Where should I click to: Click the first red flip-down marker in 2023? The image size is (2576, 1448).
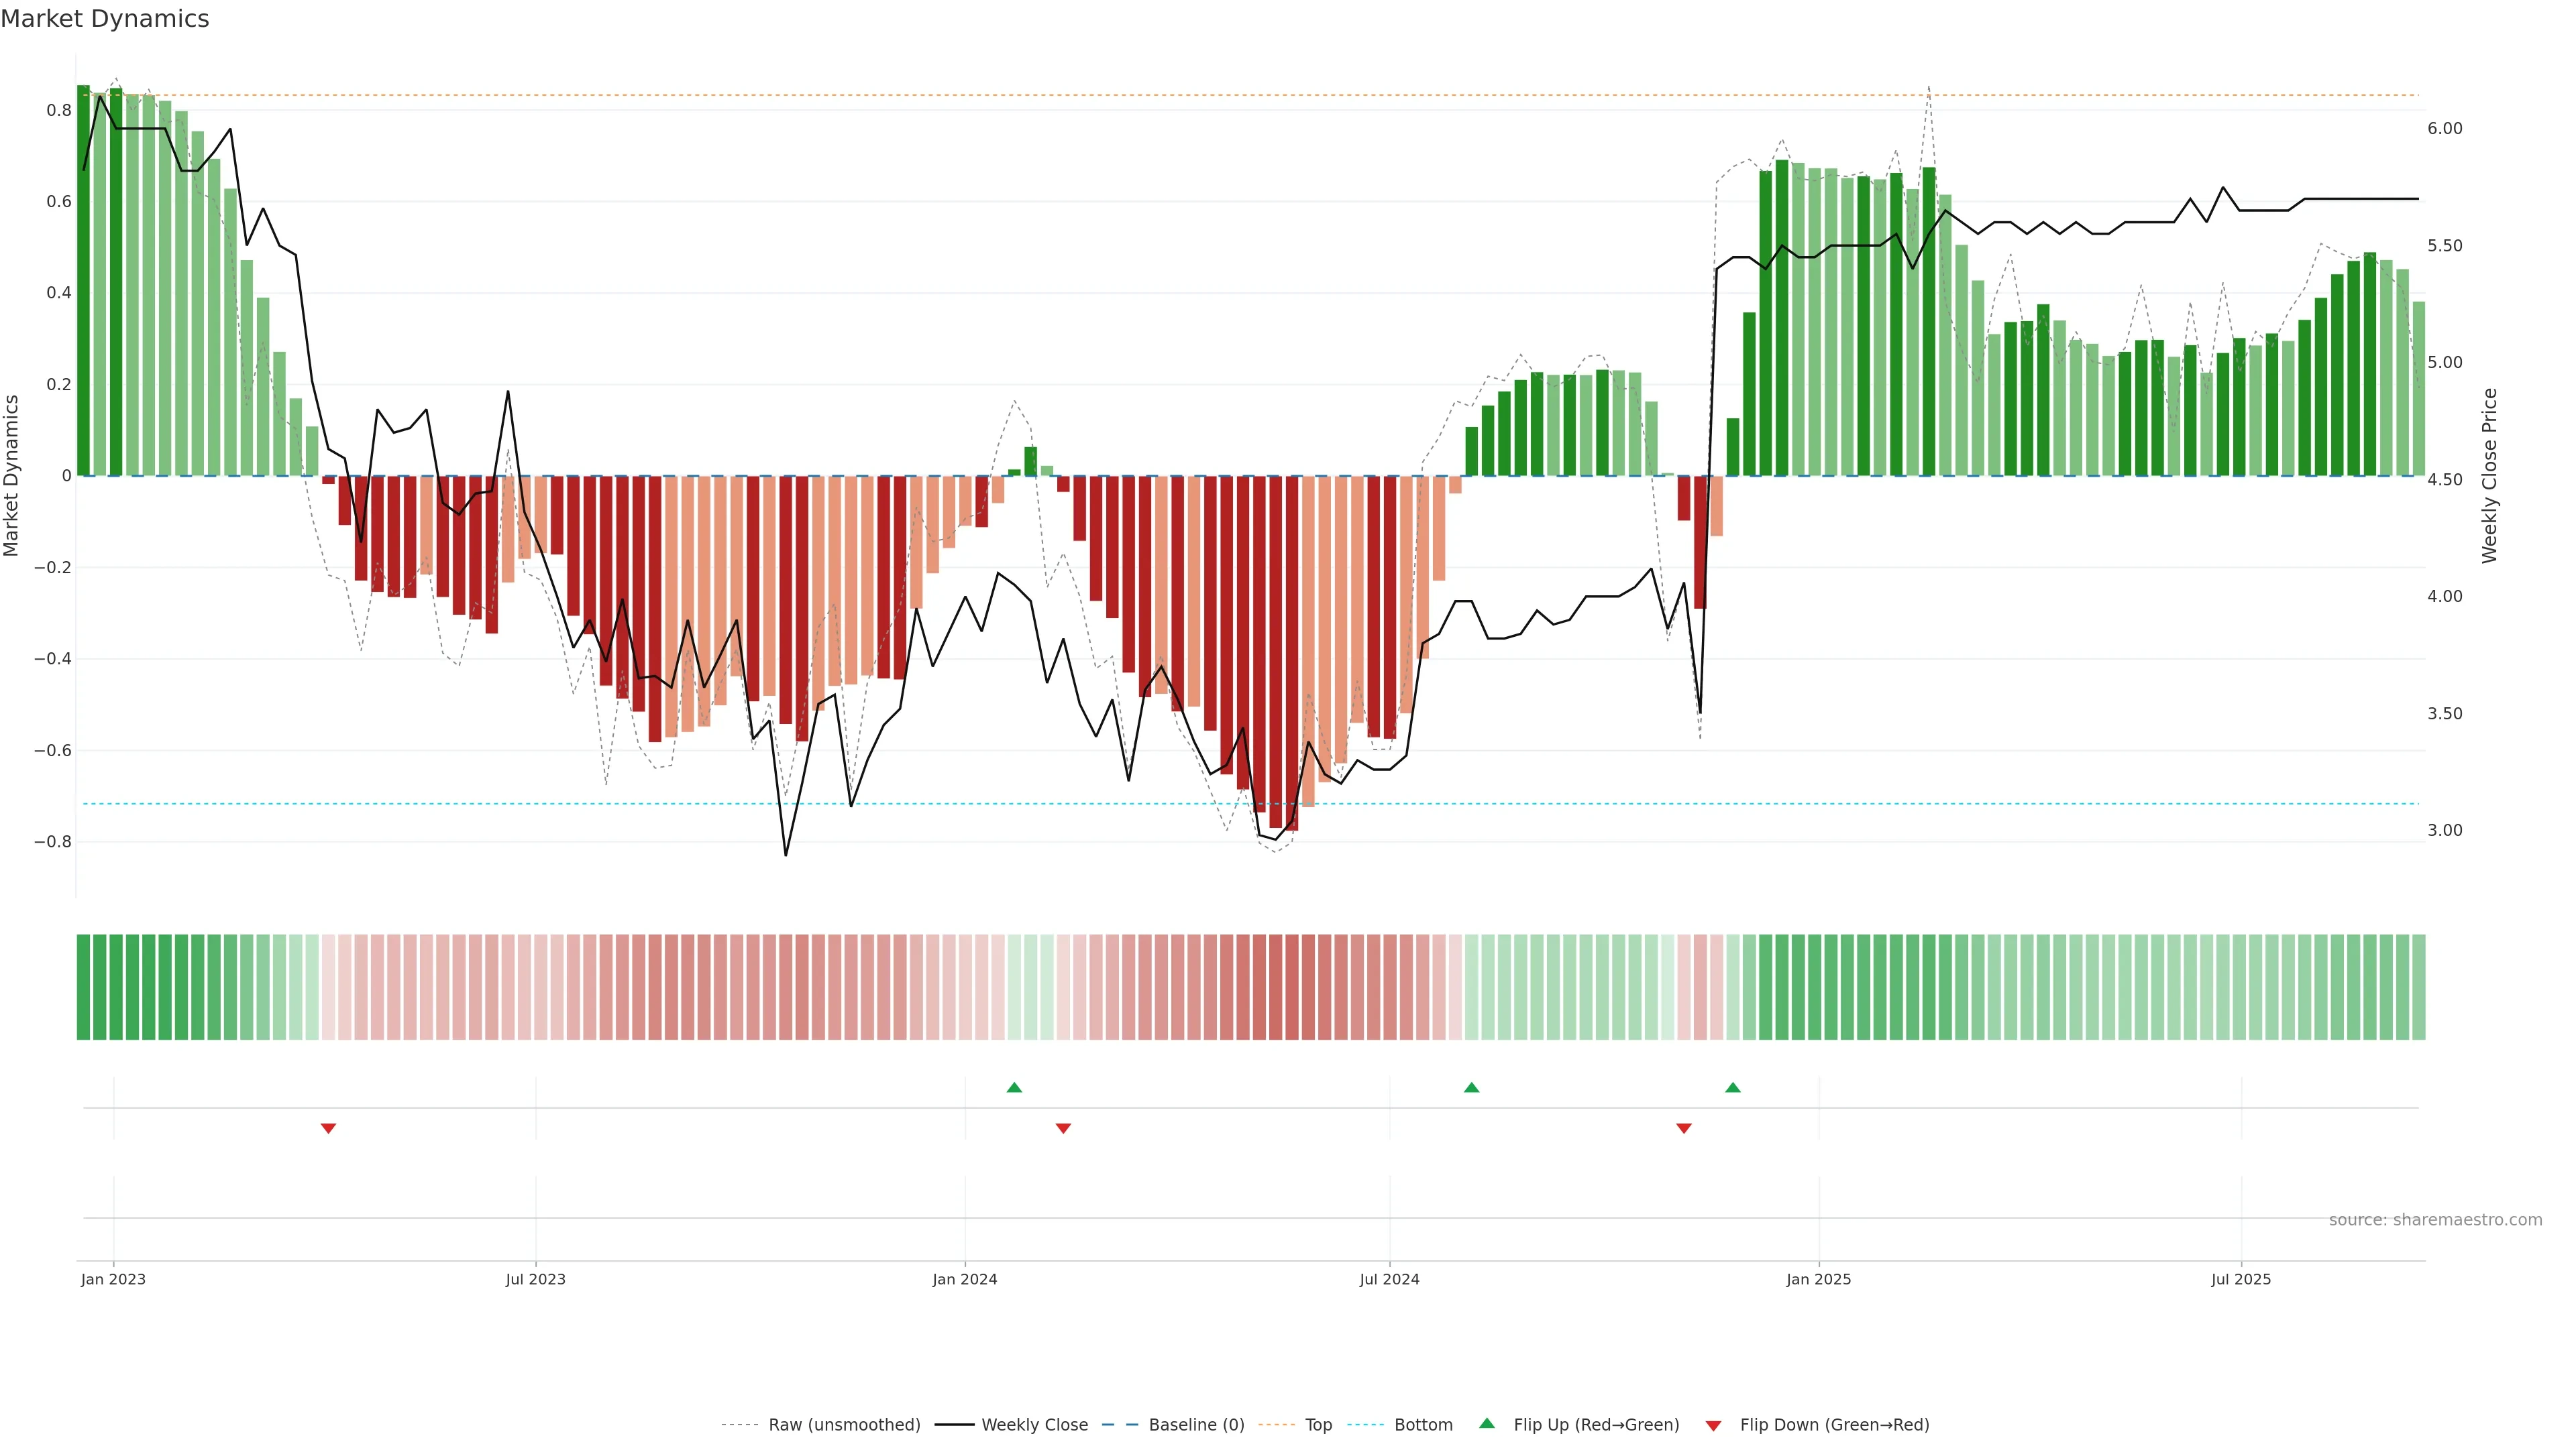pos(328,1128)
